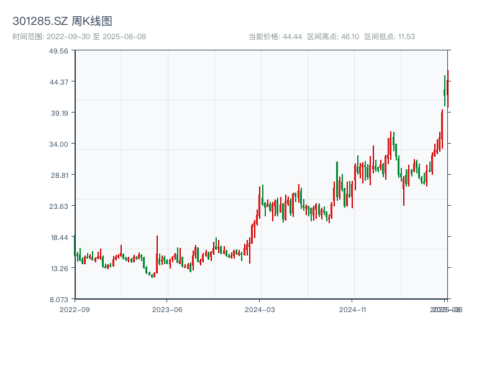
Task: Click y-axis label 13.26
Action: click(x=59, y=269)
